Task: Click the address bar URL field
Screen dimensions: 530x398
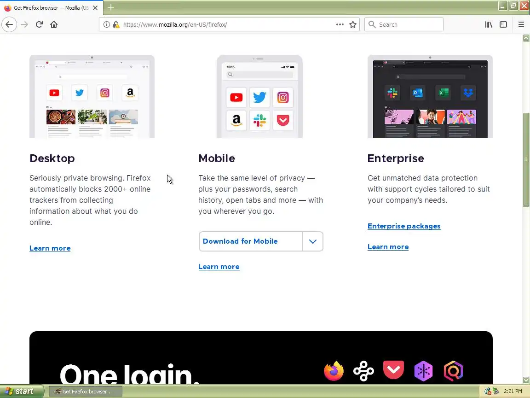Action: [x=228, y=24]
